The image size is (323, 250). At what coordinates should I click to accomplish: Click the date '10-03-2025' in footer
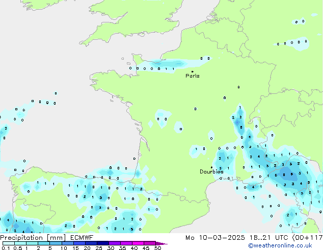click(222, 238)
